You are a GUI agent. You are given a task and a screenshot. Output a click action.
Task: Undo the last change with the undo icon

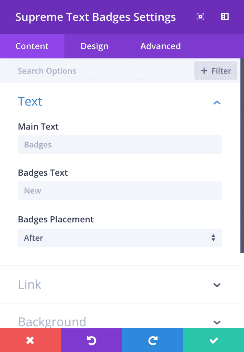pyautogui.click(x=91, y=340)
